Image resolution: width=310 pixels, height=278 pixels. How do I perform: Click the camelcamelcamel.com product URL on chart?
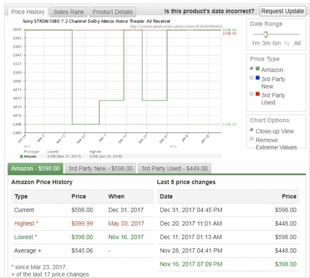[x=176, y=27]
